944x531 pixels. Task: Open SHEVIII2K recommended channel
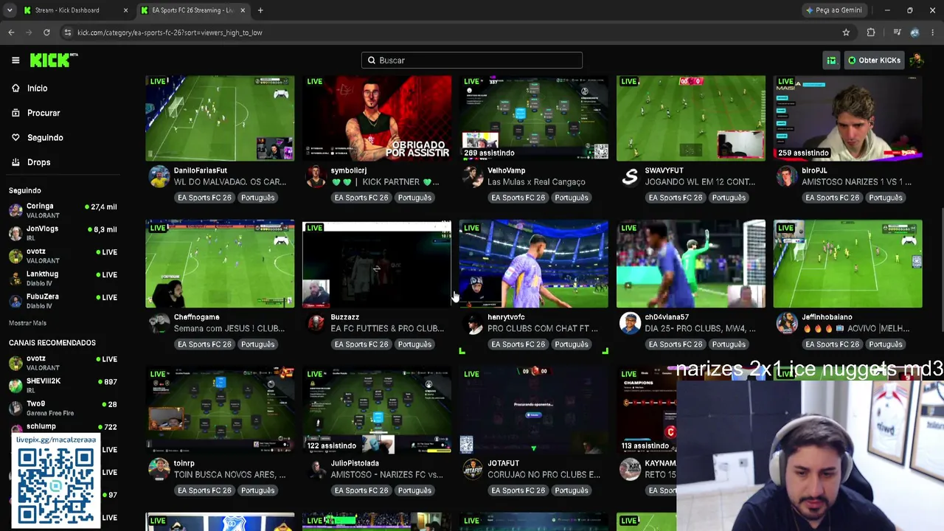point(63,385)
